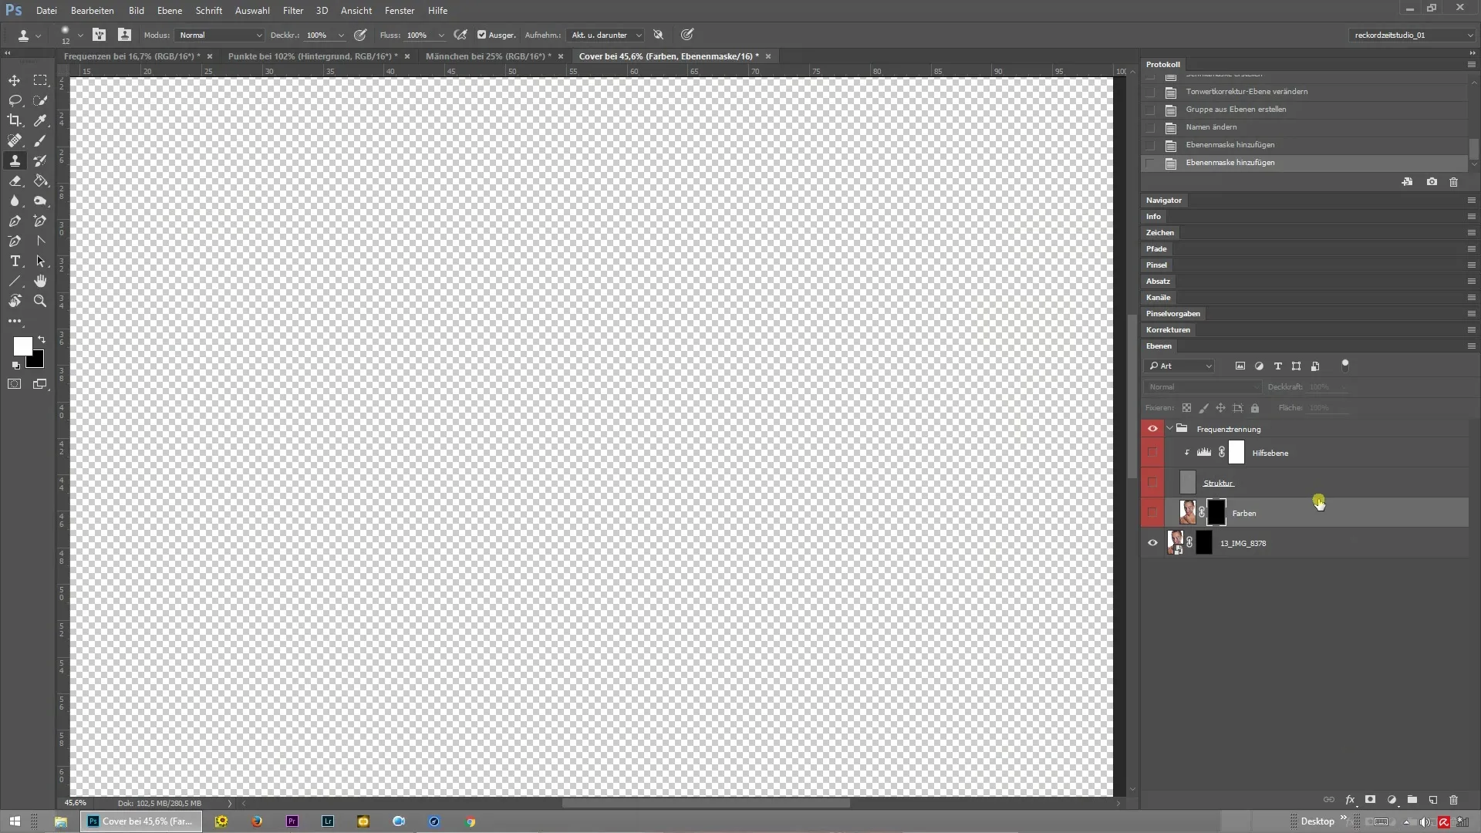1481x833 pixels.
Task: Open the layer filter Art dropdown
Action: [1179, 366]
